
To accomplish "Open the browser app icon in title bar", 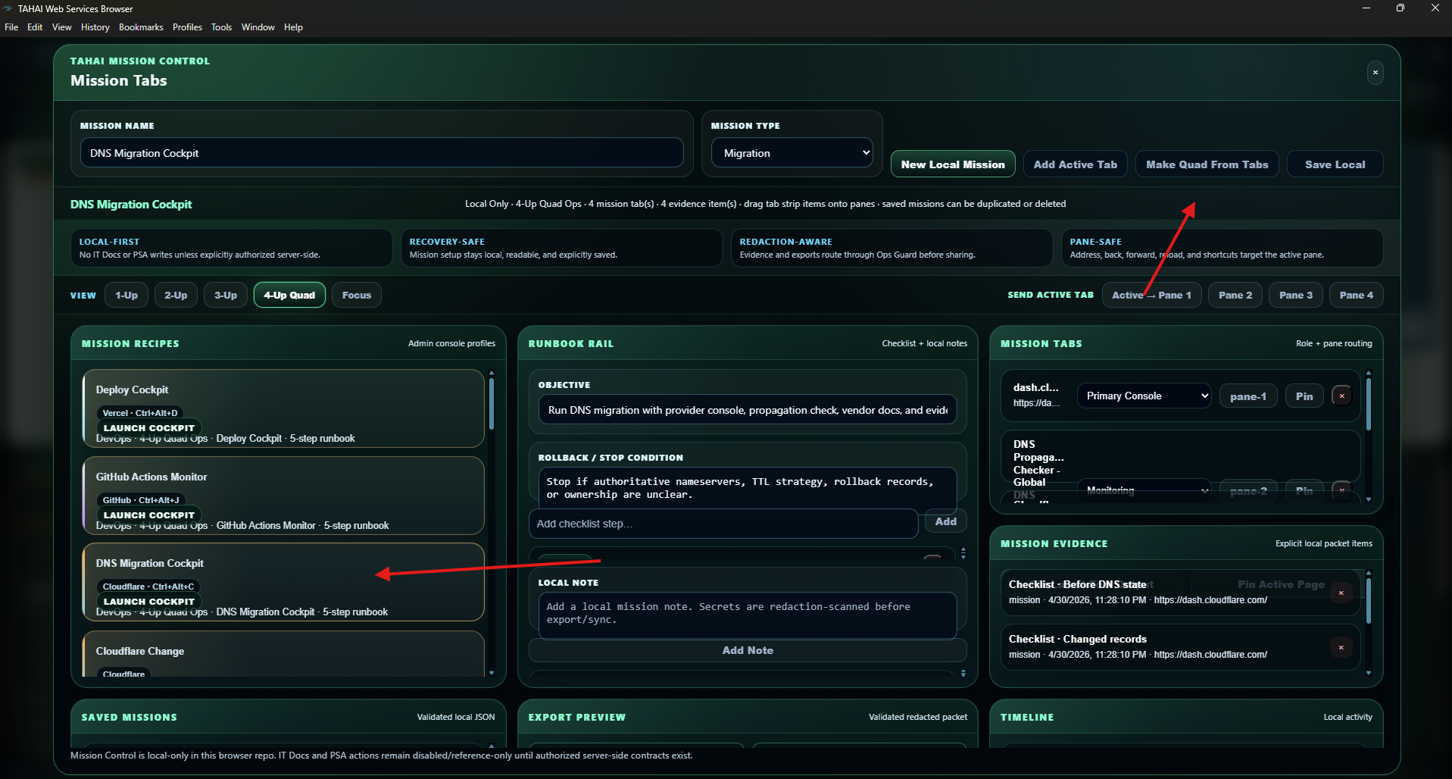I will (8, 8).
